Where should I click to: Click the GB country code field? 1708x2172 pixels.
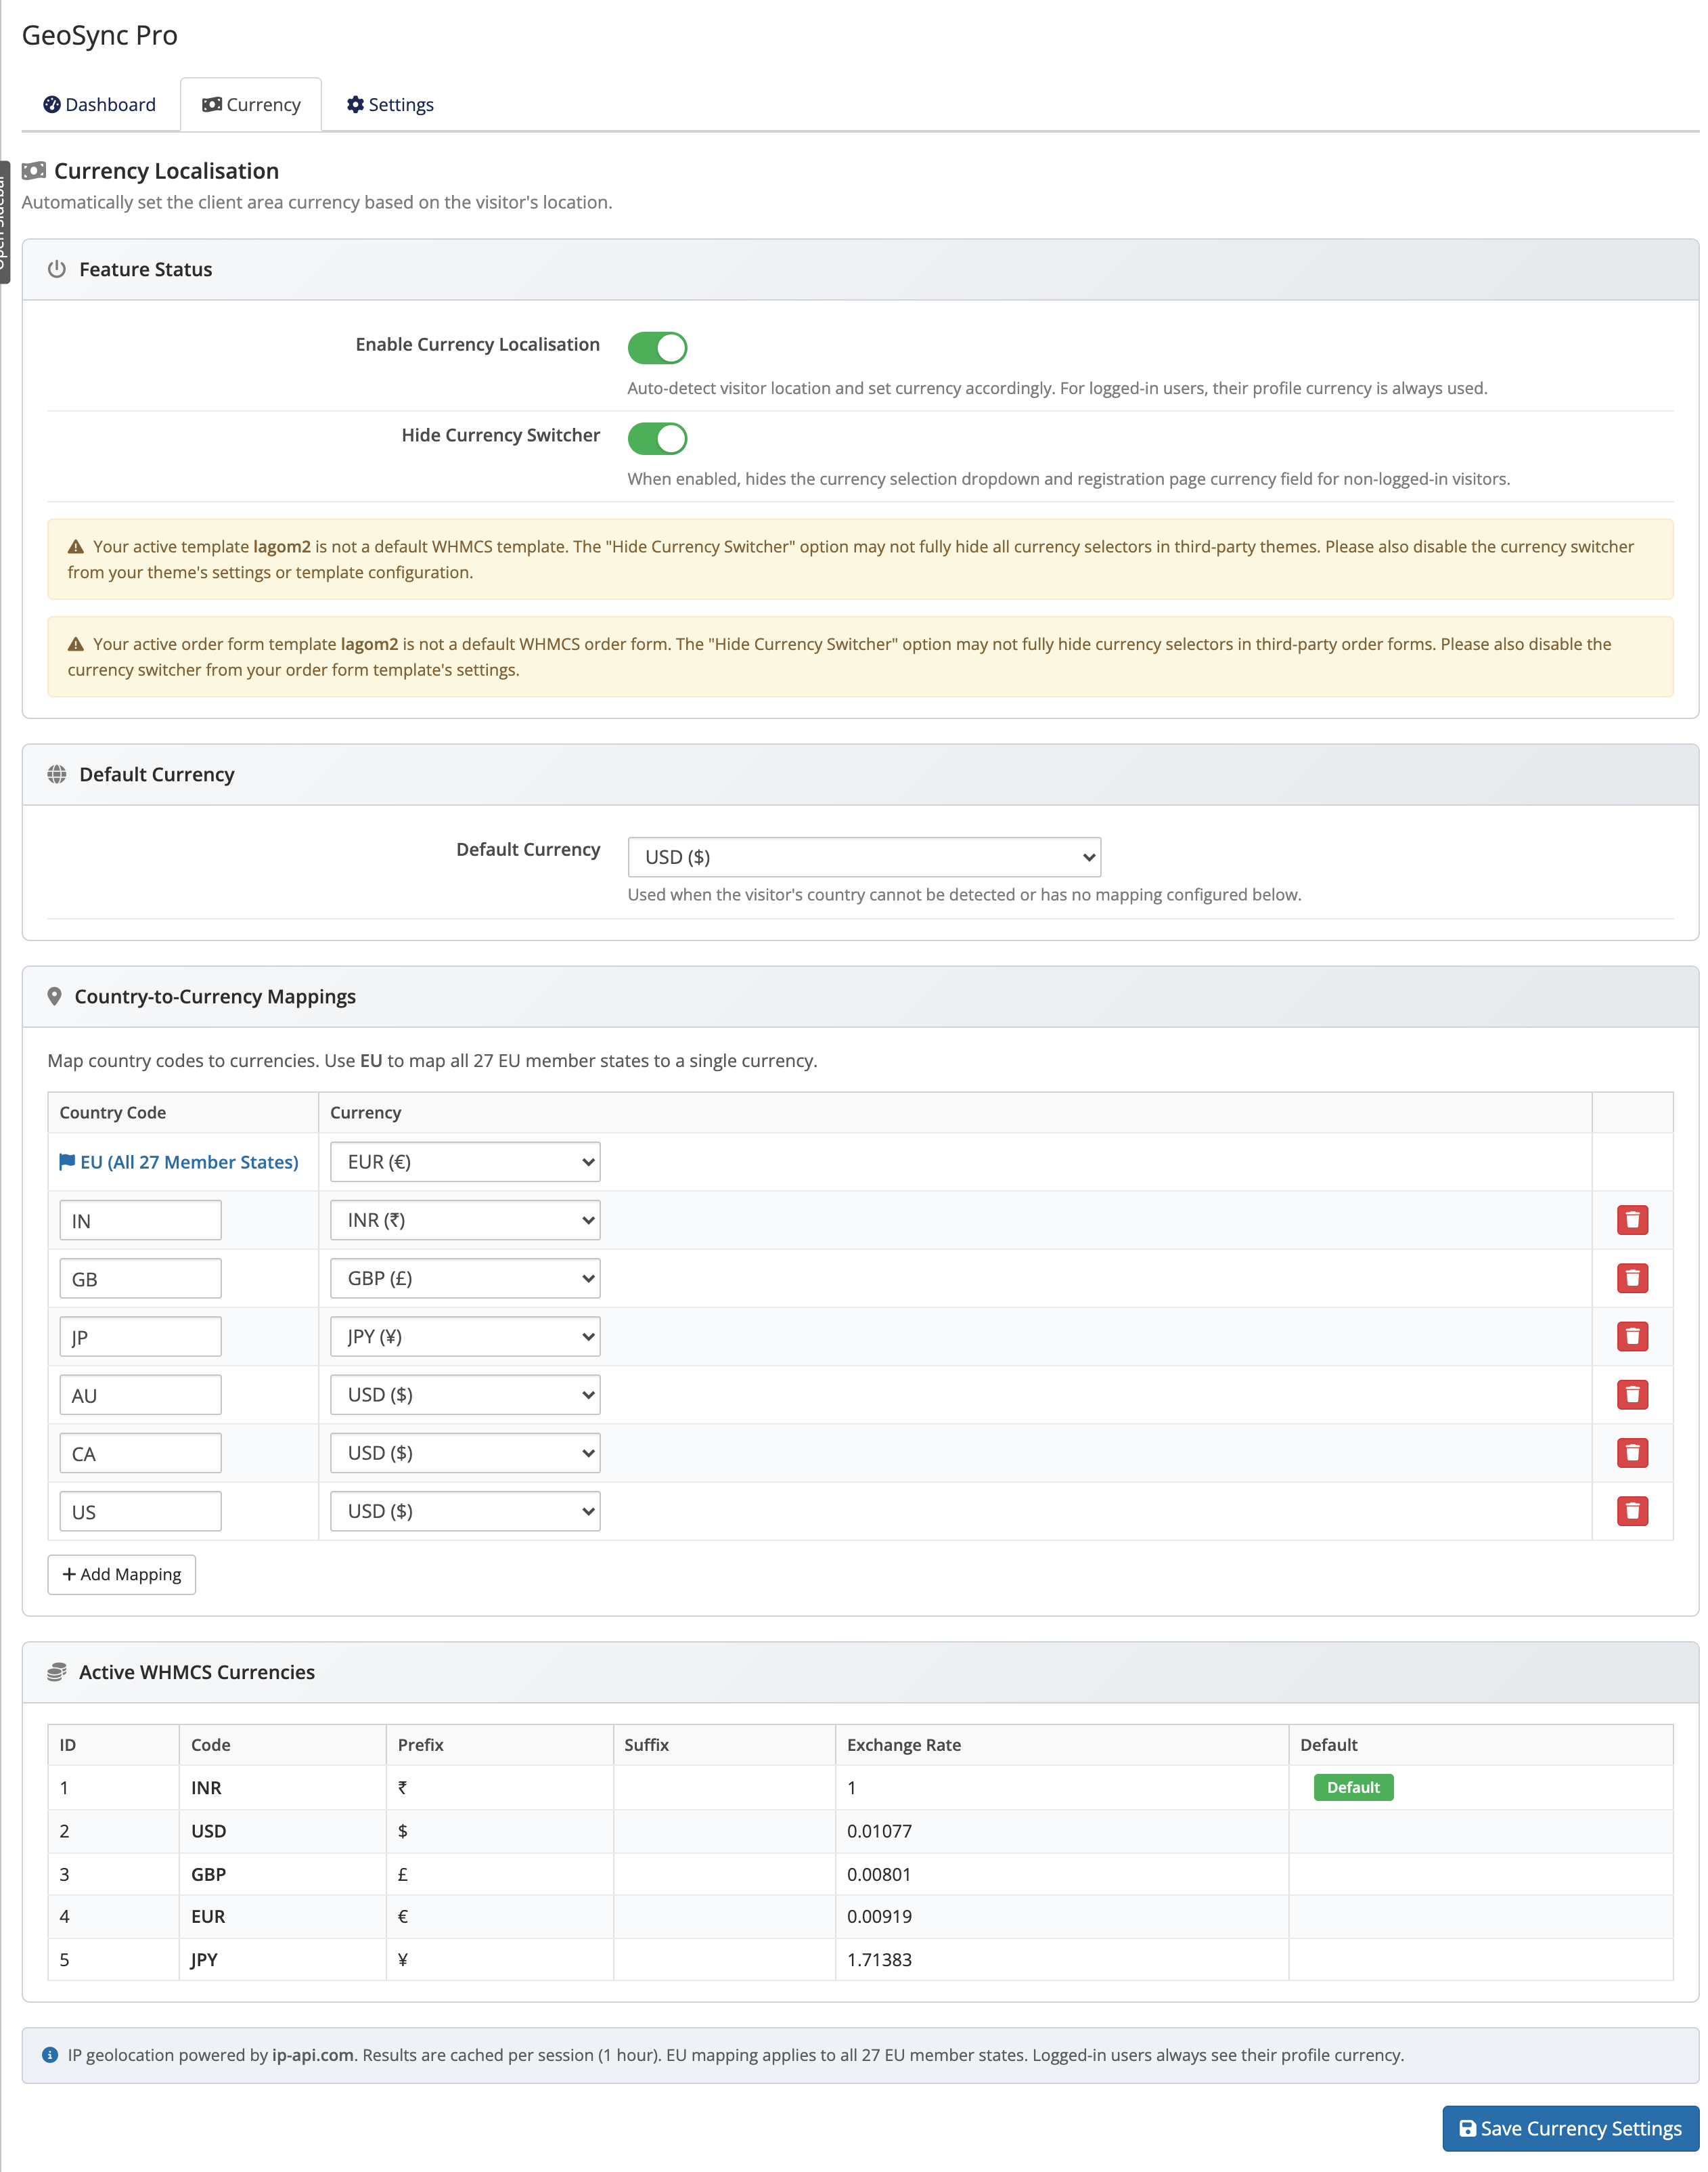pos(140,1278)
